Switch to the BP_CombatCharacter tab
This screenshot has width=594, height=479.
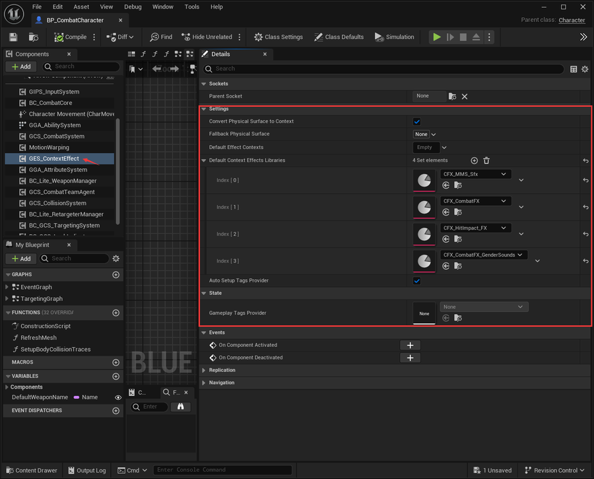pyautogui.click(x=75, y=20)
